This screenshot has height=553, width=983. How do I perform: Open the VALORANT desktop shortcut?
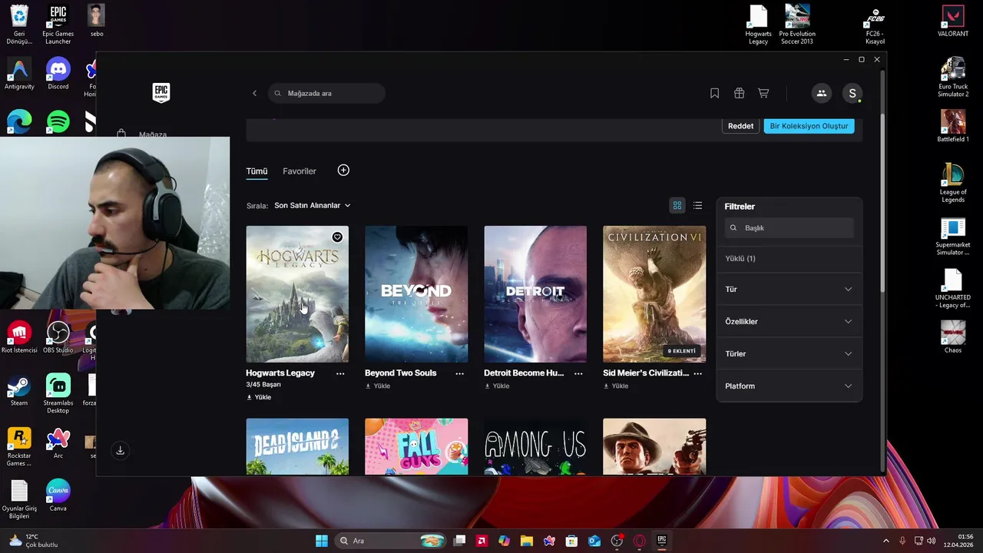click(x=953, y=21)
